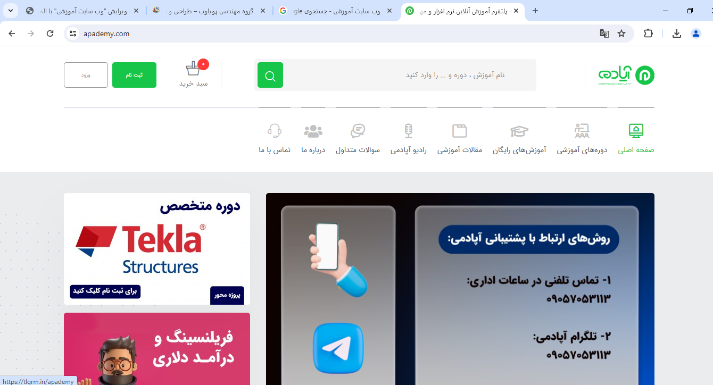
Task: Click the سوالات متداول chat bubble icon
Action: pyautogui.click(x=358, y=131)
